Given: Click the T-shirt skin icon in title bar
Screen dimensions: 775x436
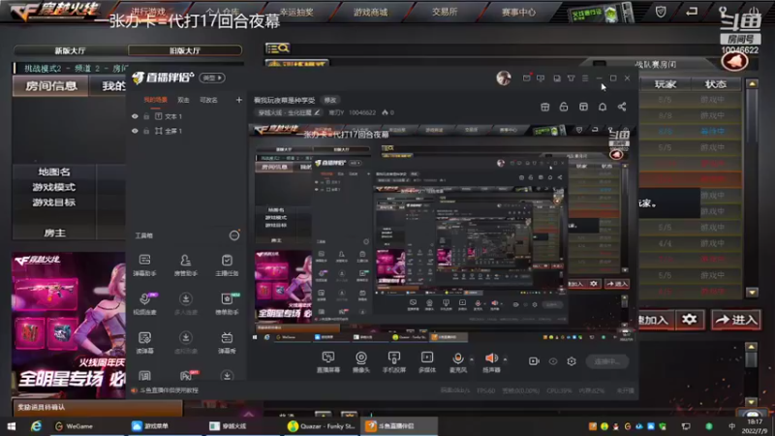Looking at the screenshot, I should [x=571, y=78].
